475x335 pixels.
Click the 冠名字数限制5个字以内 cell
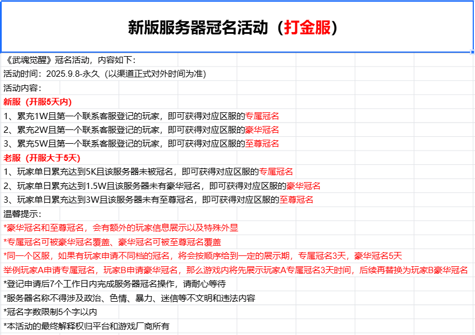point(50,312)
